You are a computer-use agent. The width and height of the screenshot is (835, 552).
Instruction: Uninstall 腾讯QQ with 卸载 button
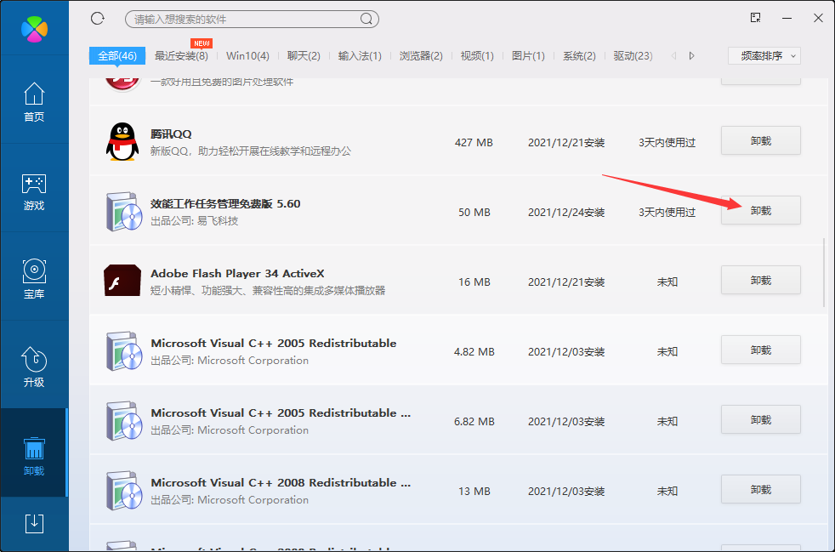pos(761,140)
